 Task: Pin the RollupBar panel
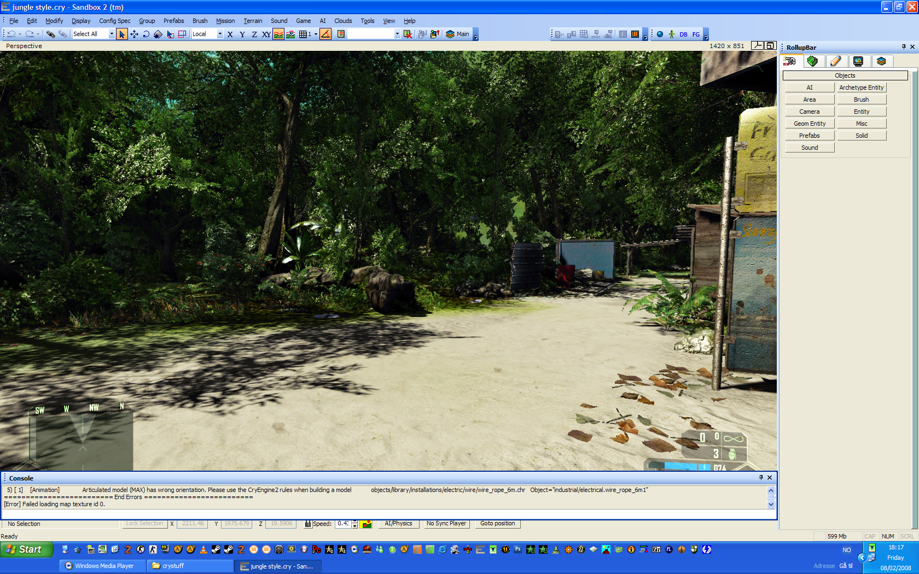point(904,47)
